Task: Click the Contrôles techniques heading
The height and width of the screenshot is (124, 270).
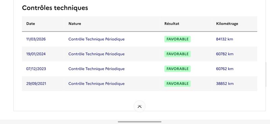Action: 55,8
